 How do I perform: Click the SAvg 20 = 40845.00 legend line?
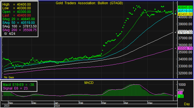(19, 19)
